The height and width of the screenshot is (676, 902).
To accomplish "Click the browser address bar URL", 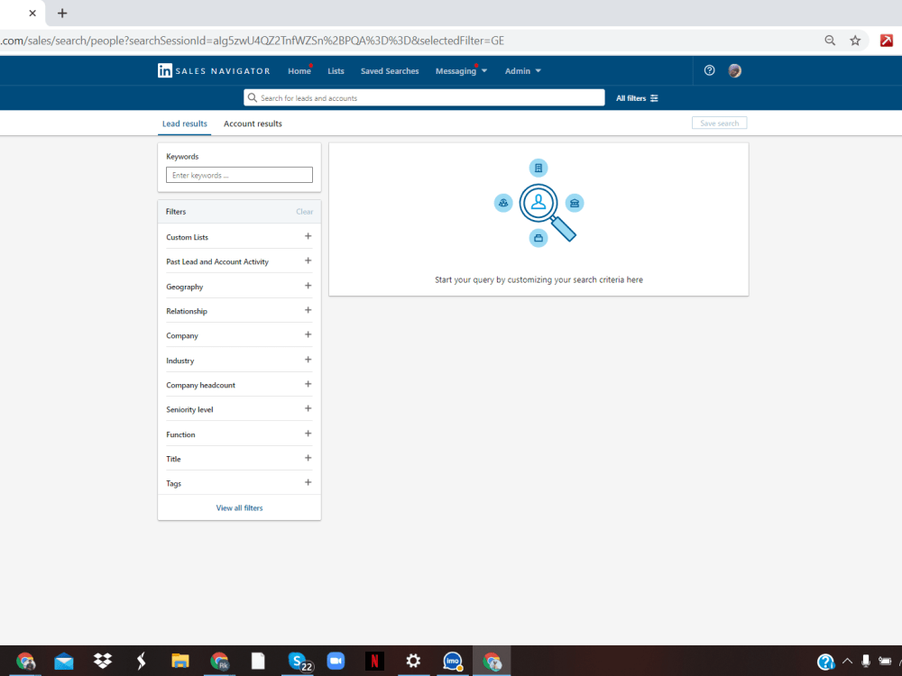I will pyautogui.click(x=252, y=41).
